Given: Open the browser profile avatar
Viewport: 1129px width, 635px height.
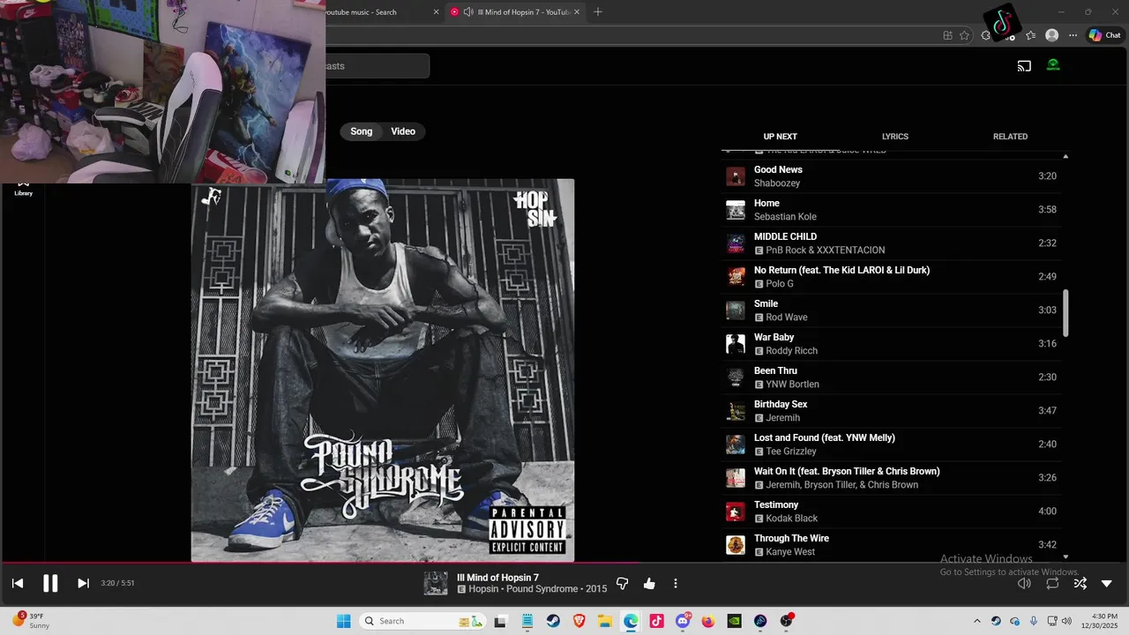Looking at the screenshot, I should click(1051, 35).
